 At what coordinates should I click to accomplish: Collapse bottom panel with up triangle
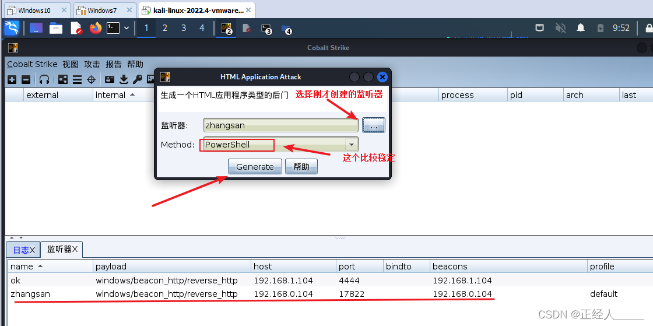pos(12,237)
